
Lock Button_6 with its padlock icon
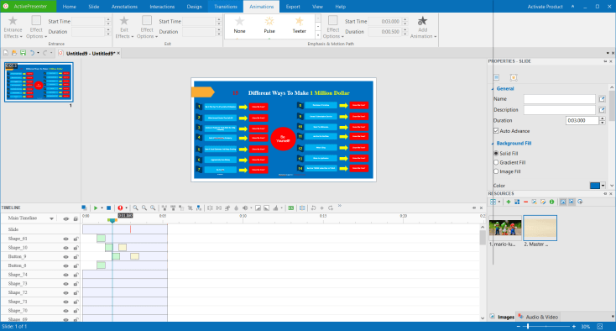click(76, 265)
